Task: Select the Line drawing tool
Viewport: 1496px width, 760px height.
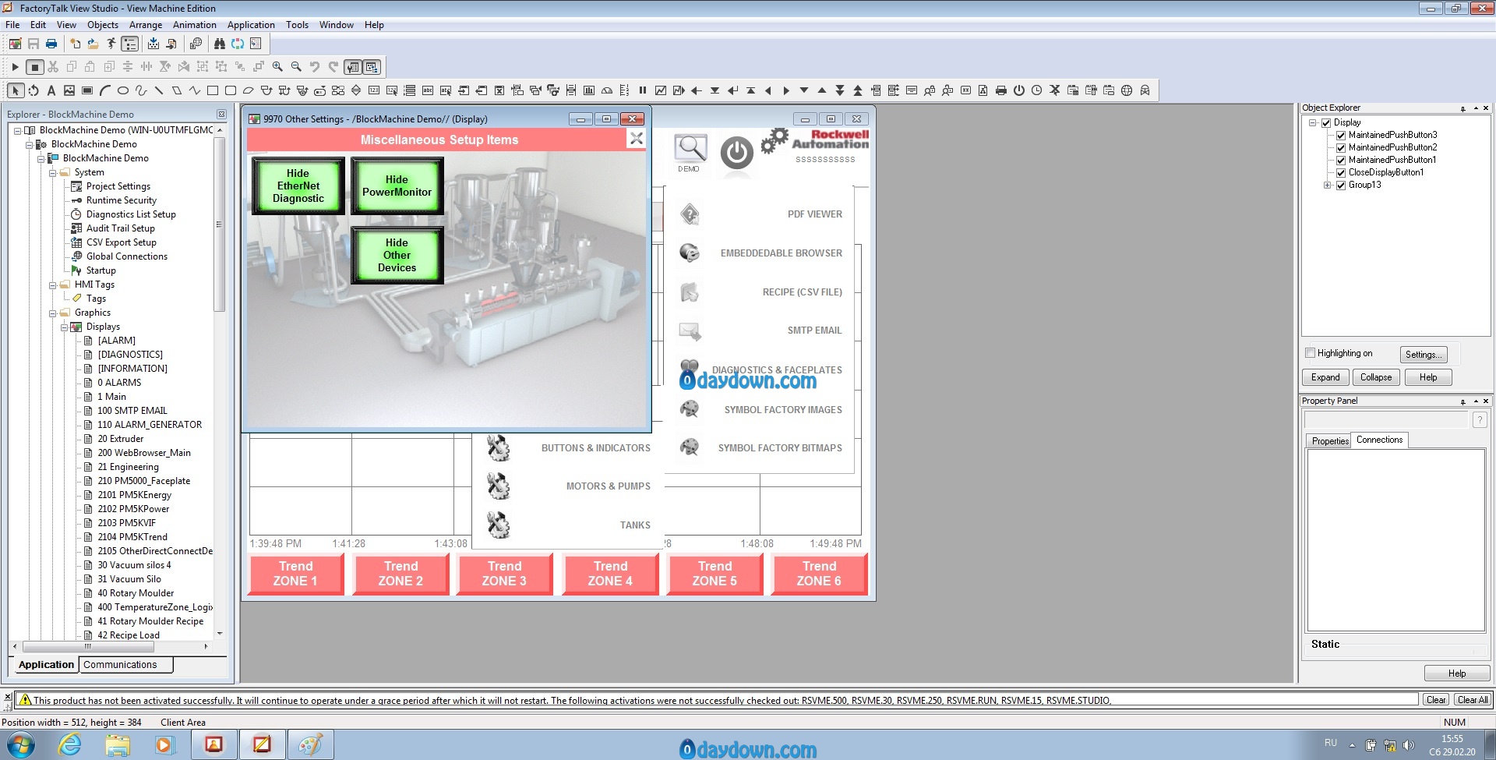Action: [159, 91]
